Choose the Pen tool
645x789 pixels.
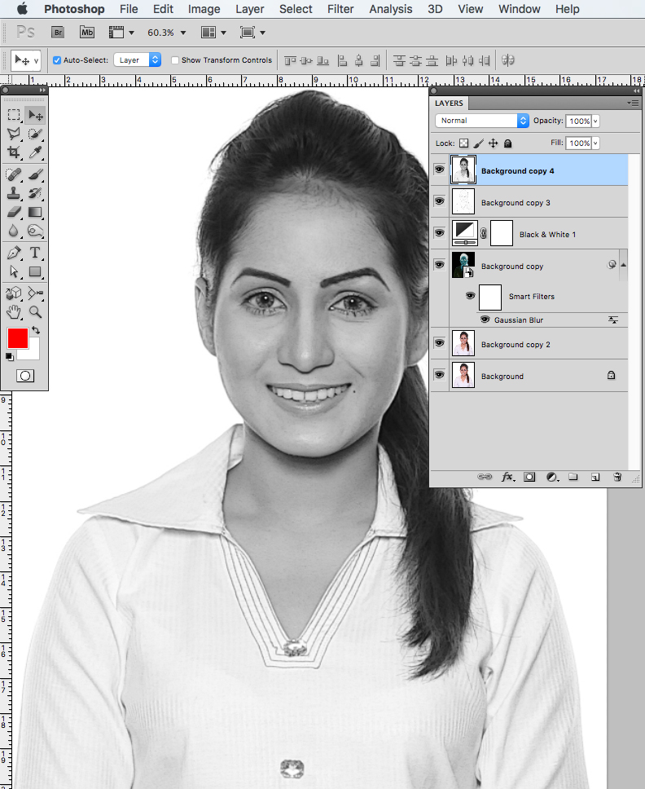click(14, 253)
